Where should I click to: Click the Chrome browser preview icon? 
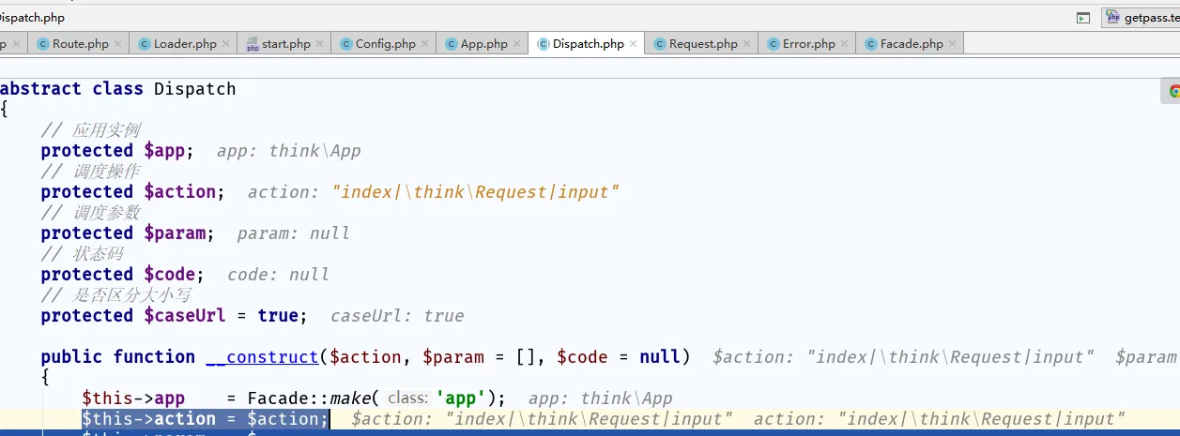tap(1173, 91)
